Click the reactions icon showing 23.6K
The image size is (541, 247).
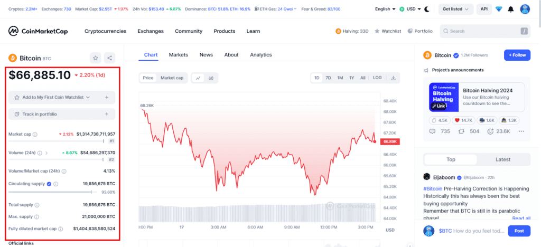(490, 131)
